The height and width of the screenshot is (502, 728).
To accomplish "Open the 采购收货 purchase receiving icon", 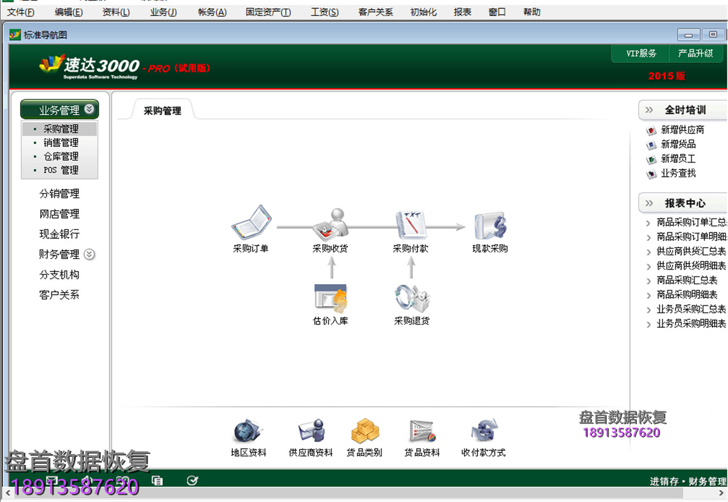I will pyautogui.click(x=331, y=225).
